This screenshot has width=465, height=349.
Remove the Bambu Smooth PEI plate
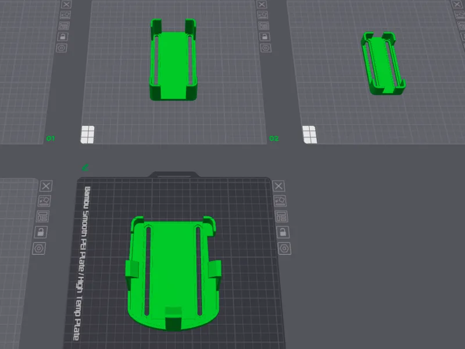click(x=278, y=186)
